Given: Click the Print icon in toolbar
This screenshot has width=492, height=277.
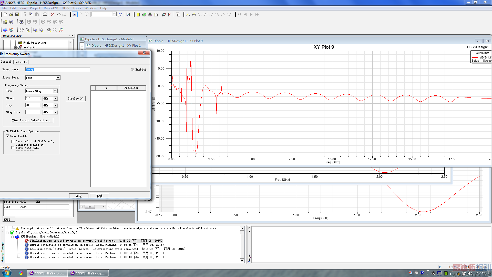Looking at the screenshot, I should tap(45, 14).
